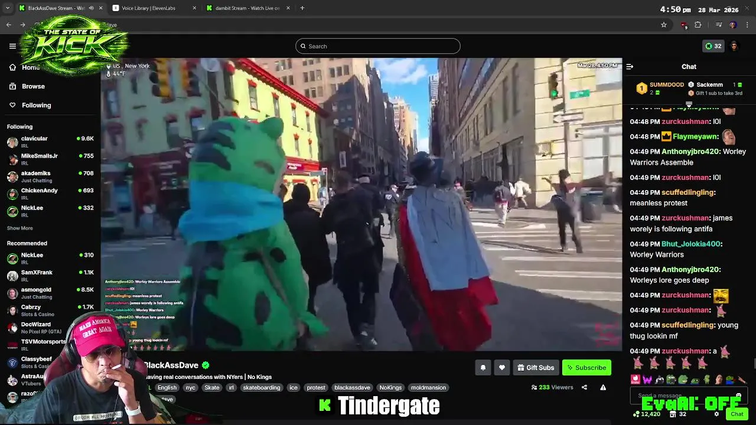756x425 pixels.
Task: Expand the gift leaderboard handle
Action: coord(689,104)
